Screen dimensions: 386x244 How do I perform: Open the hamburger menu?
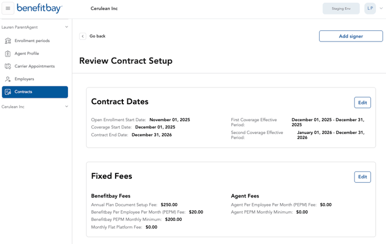click(8, 8)
